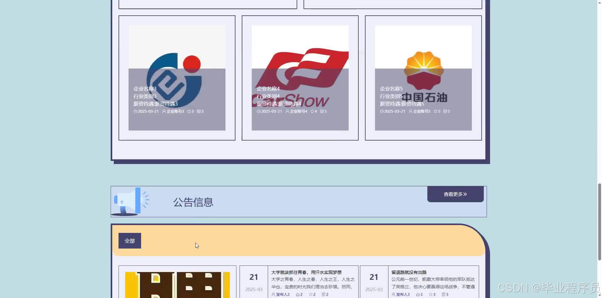Click the comment icon on 留退路就没有出路 announcement
The width and height of the screenshot is (602, 298).
[443, 294]
